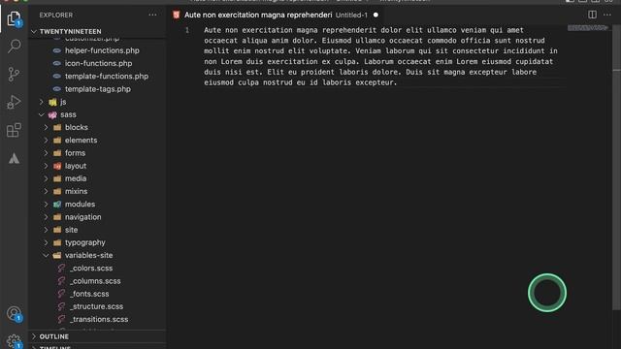Expand the js folder chevron
This screenshot has height=349, width=621.
tap(42, 102)
